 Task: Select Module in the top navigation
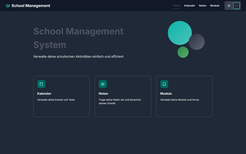click(215, 6)
